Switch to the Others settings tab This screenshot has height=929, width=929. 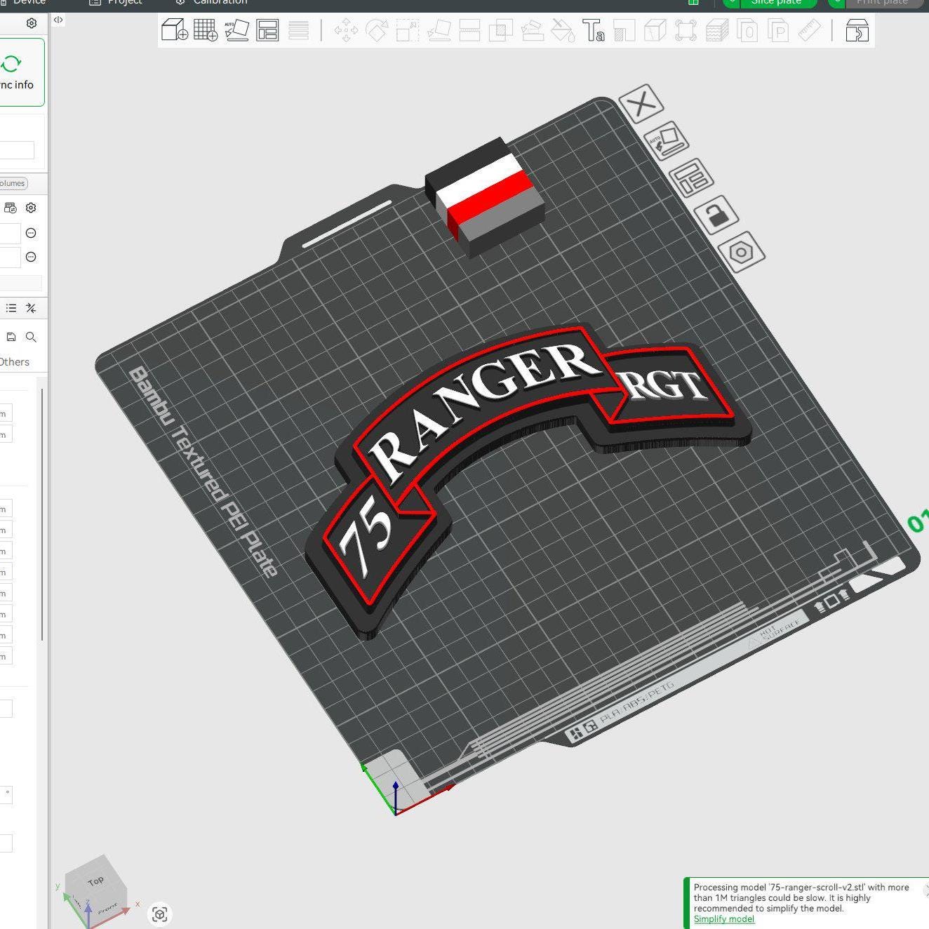click(14, 362)
